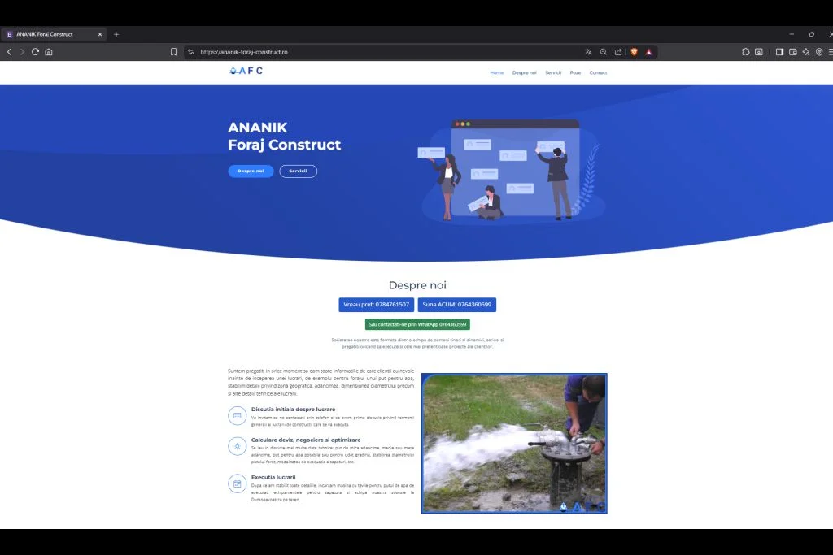This screenshot has height=555, width=833.
Task: Go to the browser home page
Action: (49, 52)
